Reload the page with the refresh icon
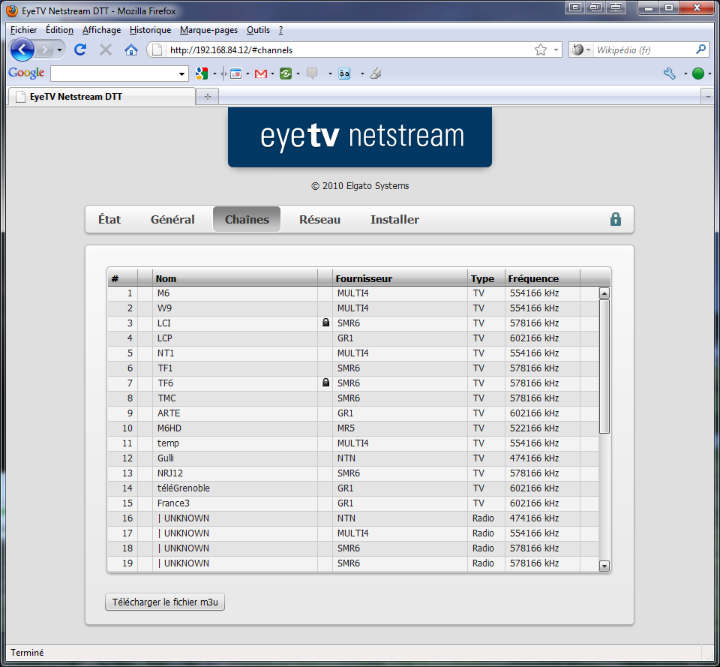 80,50
